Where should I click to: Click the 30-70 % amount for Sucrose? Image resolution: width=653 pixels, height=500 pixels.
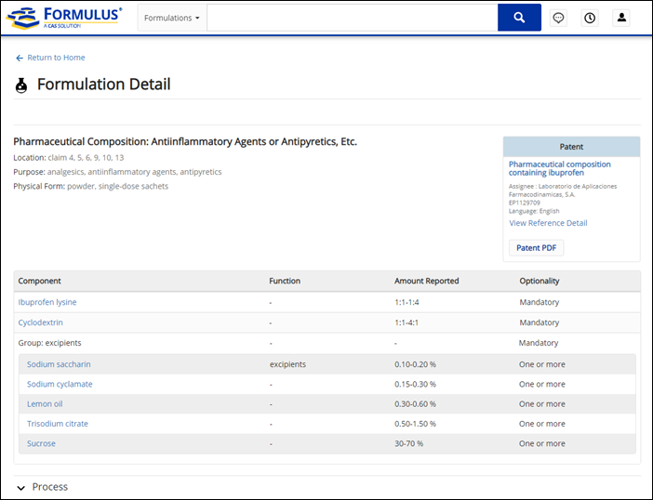[x=408, y=443]
